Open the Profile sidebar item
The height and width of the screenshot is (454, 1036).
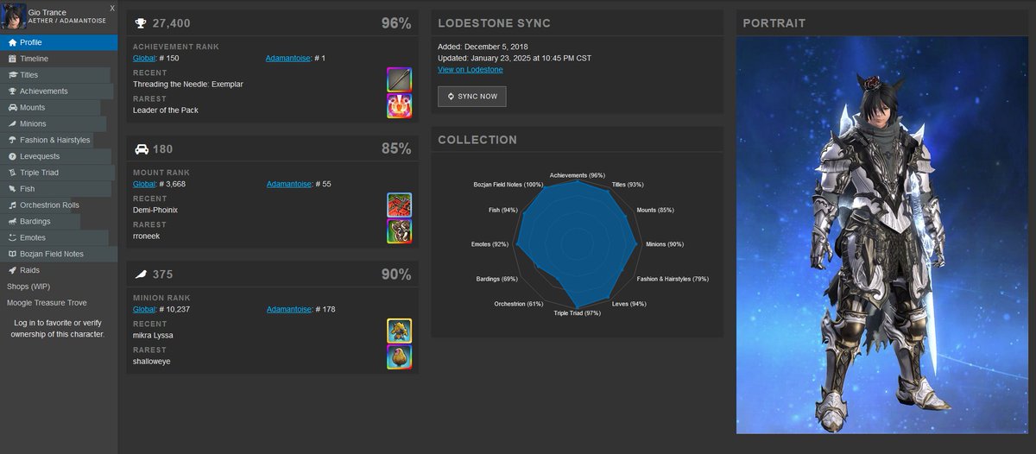(59, 42)
